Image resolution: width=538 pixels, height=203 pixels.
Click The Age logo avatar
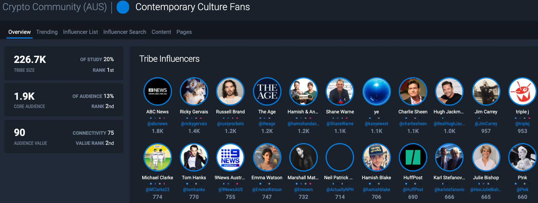(267, 91)
